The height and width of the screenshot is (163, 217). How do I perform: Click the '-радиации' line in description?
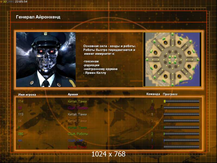[x=91, y=65]
